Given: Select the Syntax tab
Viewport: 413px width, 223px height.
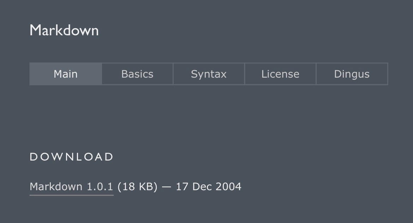Looking at the screenshot, I should tap(209, 74).
